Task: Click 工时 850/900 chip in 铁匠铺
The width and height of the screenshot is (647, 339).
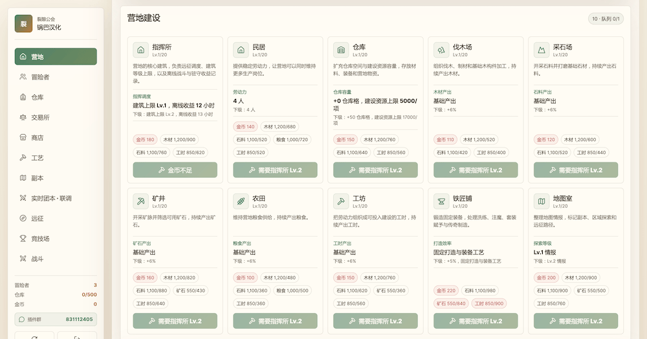Action: click(x=489, y=303)
